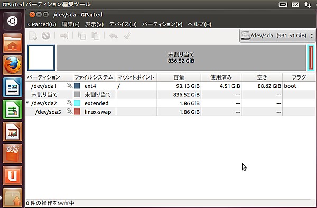This screenshot has width=317, height=208.
Task: Click the keyboard indicator in top panel
Action: pos(283,4)
